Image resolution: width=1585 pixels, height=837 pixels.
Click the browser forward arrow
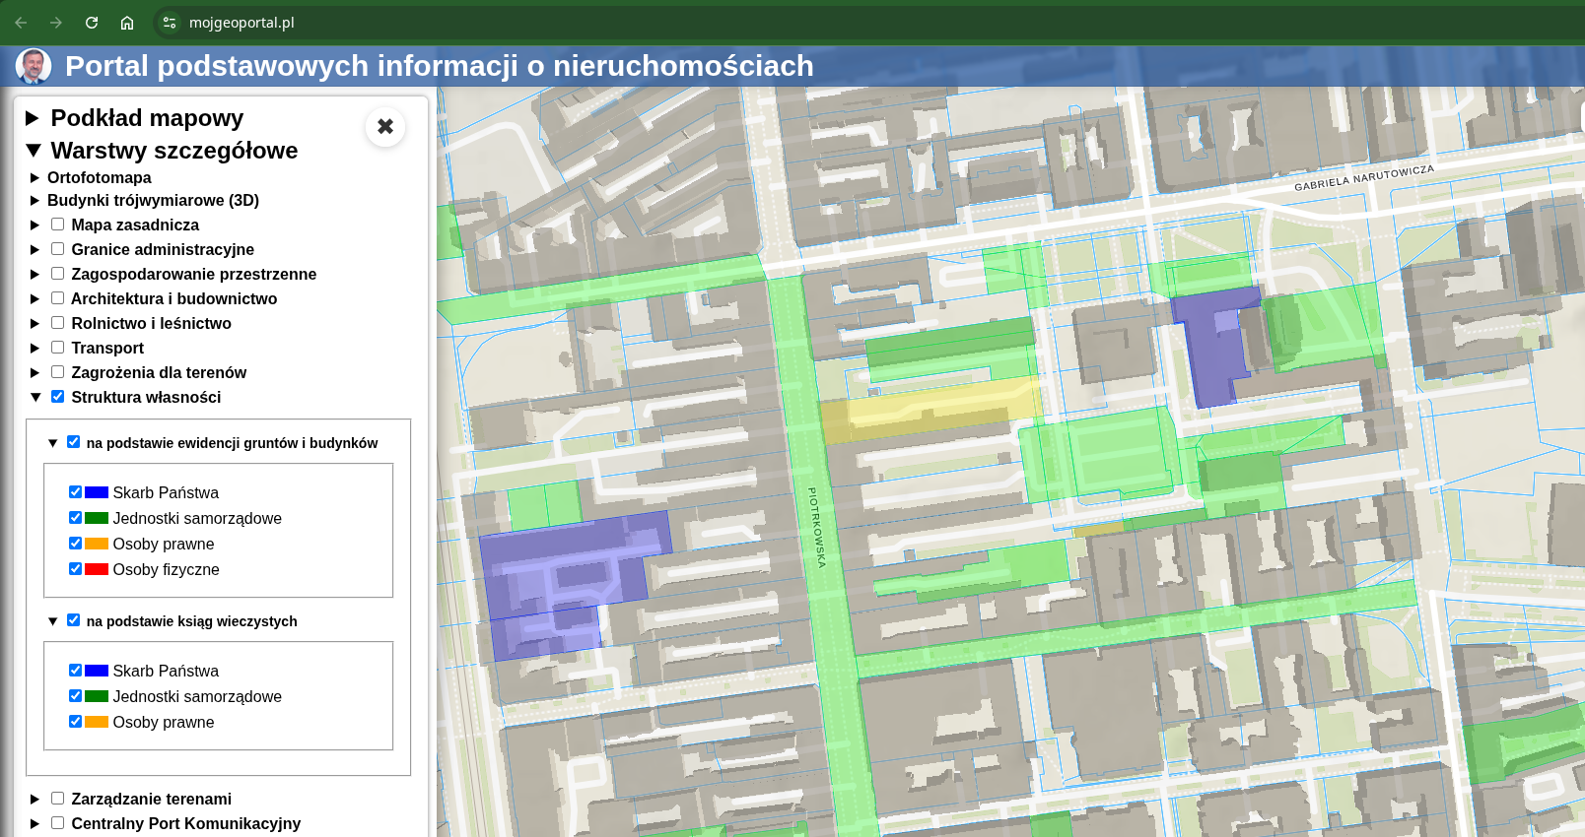56,23
